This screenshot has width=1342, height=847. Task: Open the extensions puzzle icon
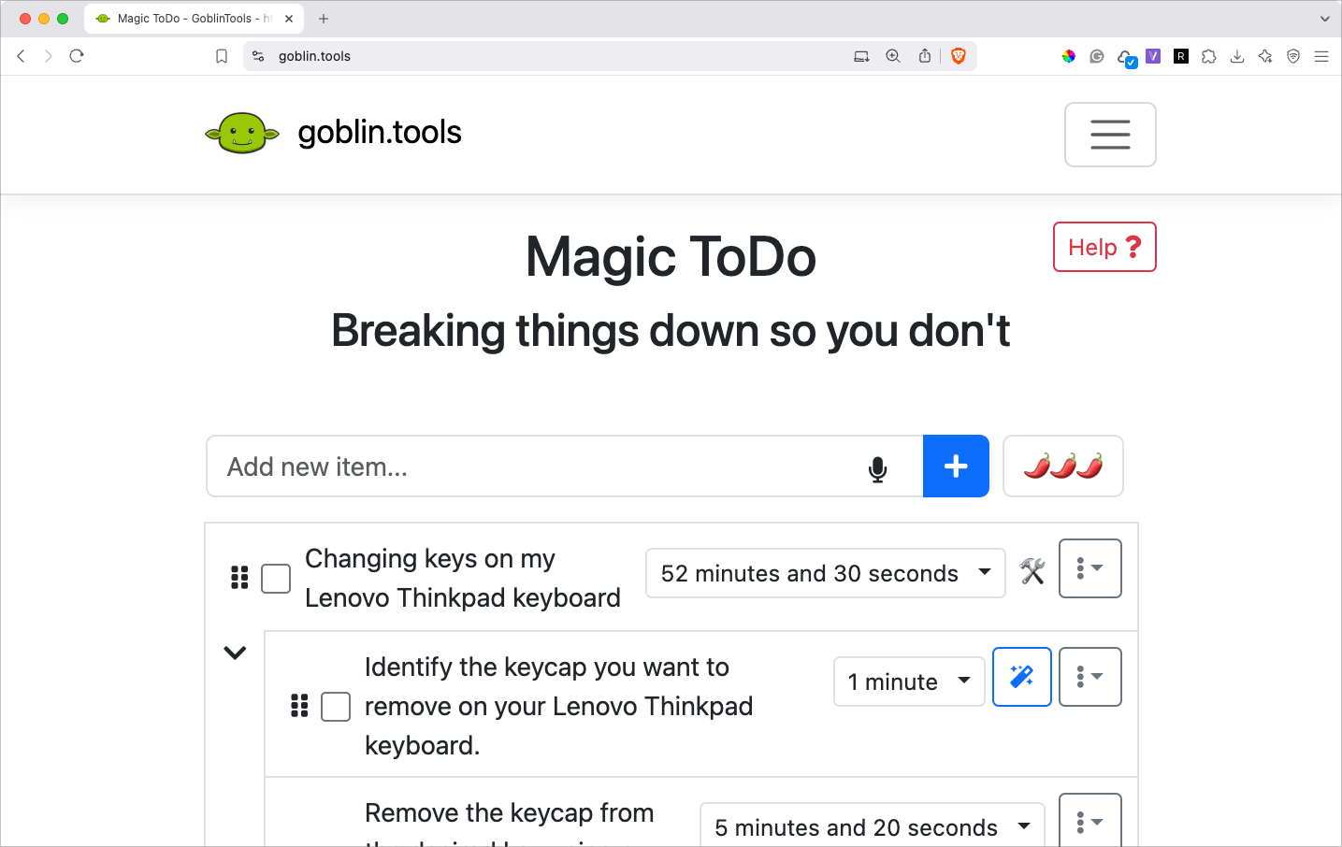click(x=1209, y=56)
